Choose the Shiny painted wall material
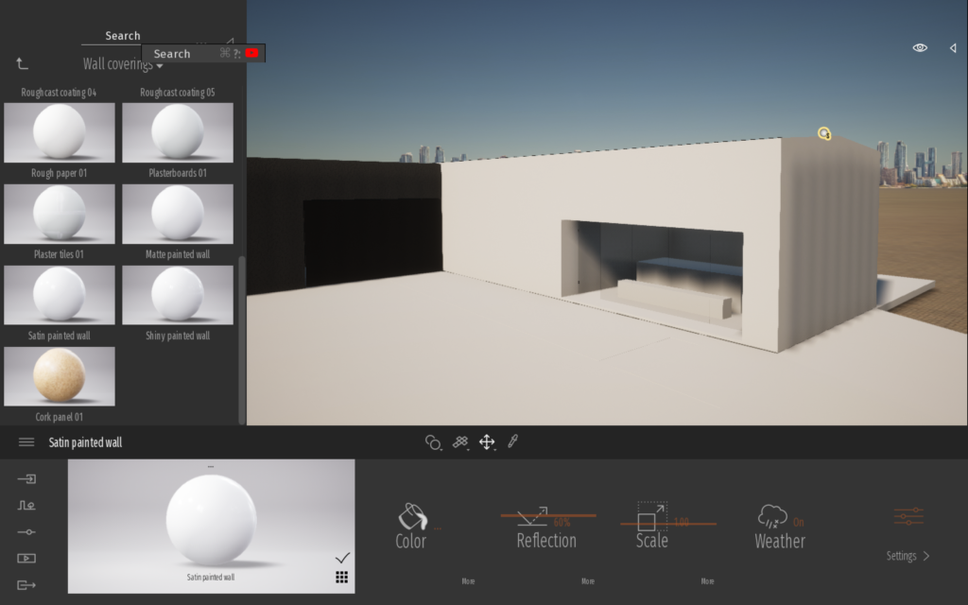 pyautogui.click(x=178, y=295)
